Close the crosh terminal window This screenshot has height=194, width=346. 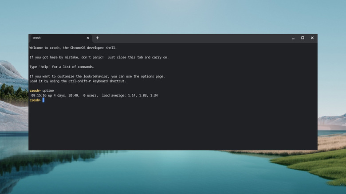(312, 38)
